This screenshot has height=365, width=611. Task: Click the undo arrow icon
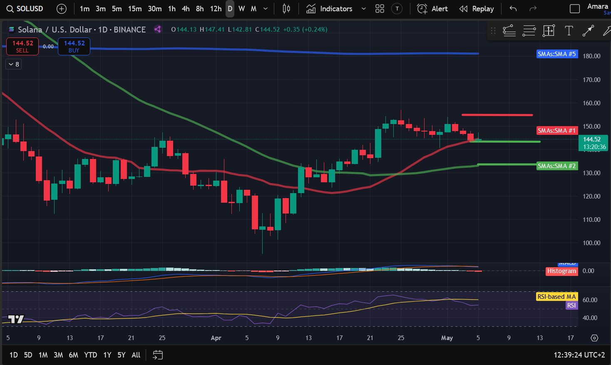513,9
